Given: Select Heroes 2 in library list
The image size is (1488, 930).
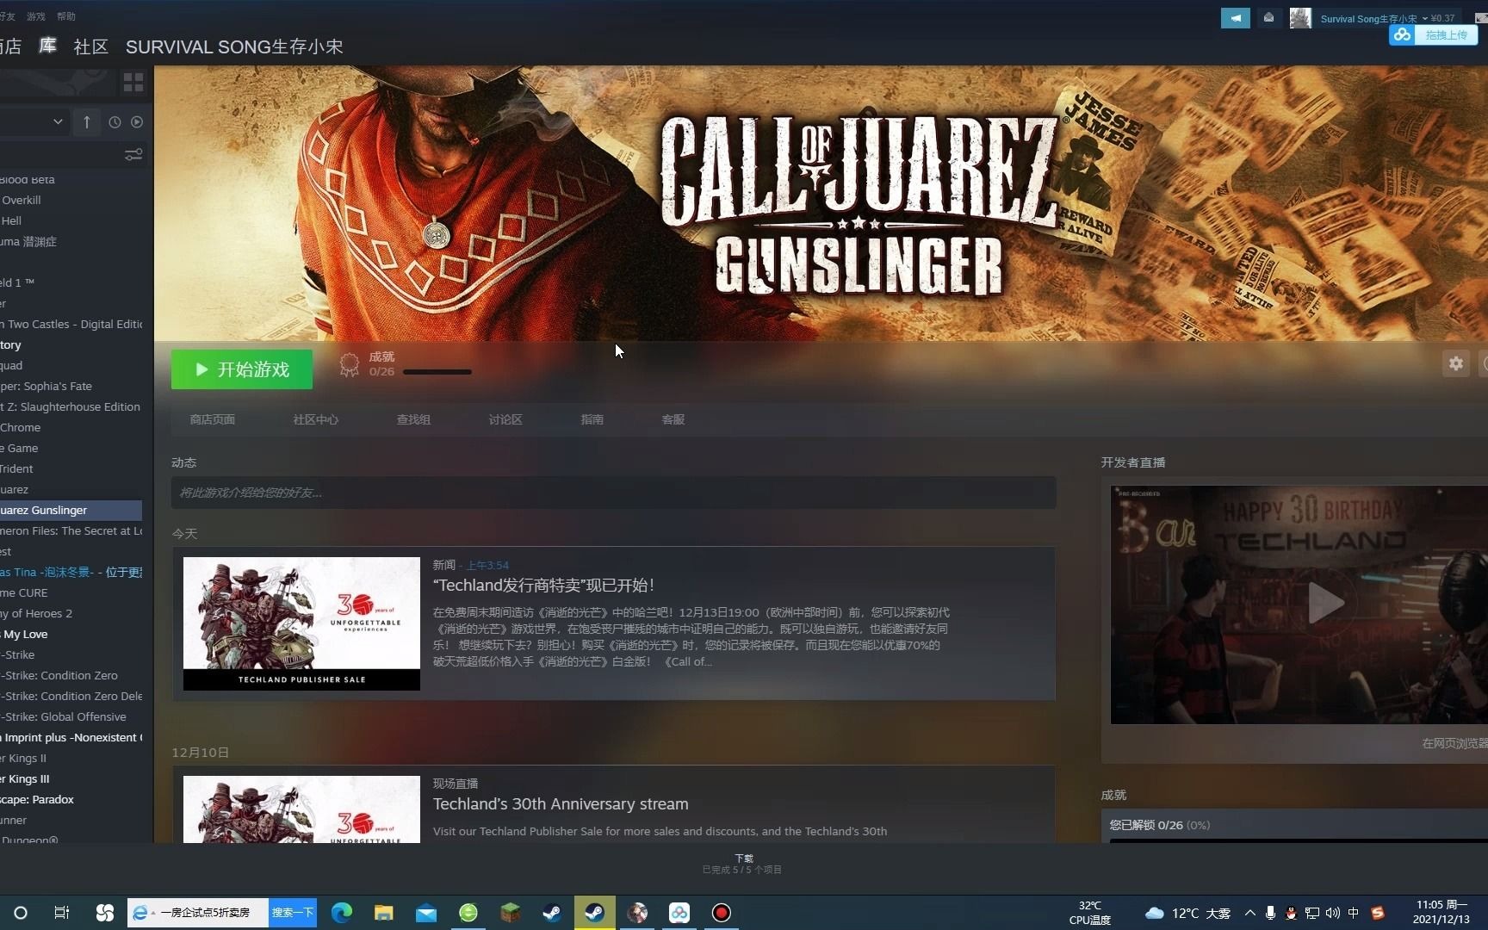Looking at the screenshot, I should [71, 613].
